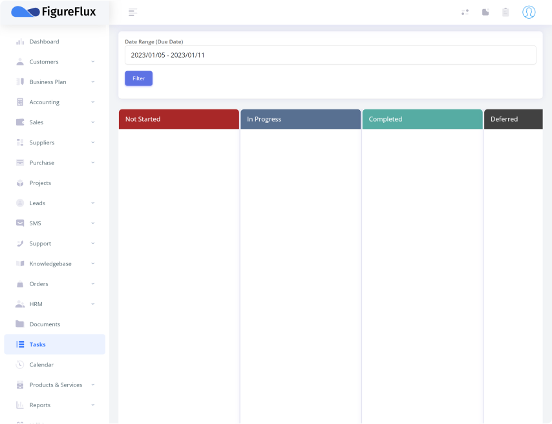Click the Calendar clock icon
Screen dimensions: 552x424
coord(20,365)
